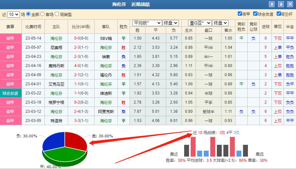Image resolution: width=296 pixels, height=169 pixels.
Task: Click the 平均进球 3.5 statistic
Action: 199,161
